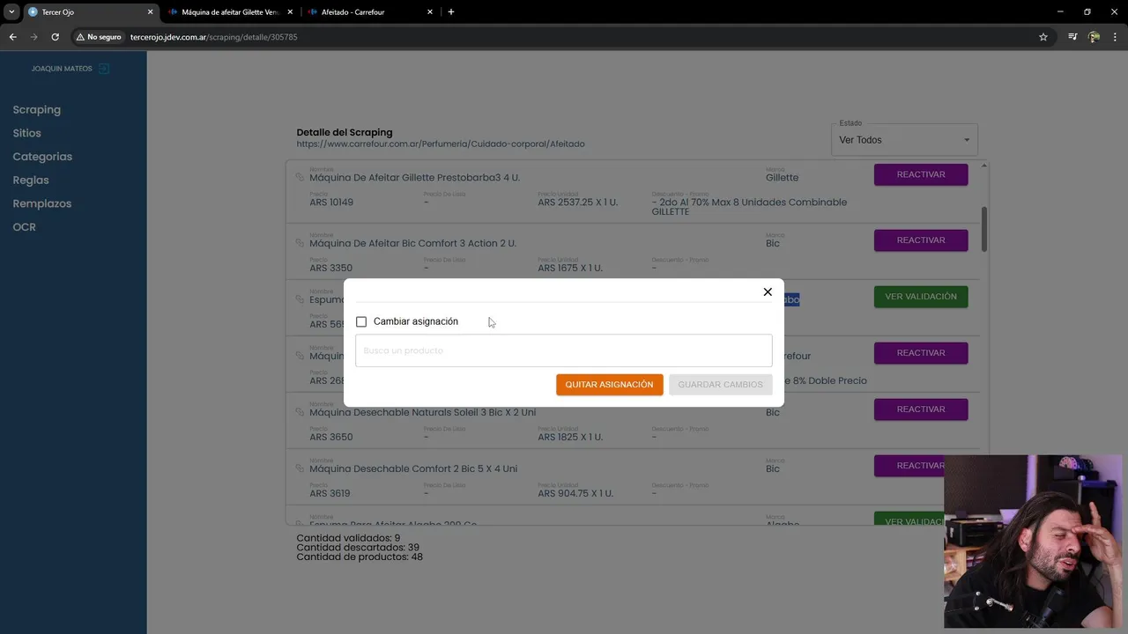This screenshot has width=1128, height=634.
Task: Open Remplazos in the sidebar
Action: coord(42,203)
